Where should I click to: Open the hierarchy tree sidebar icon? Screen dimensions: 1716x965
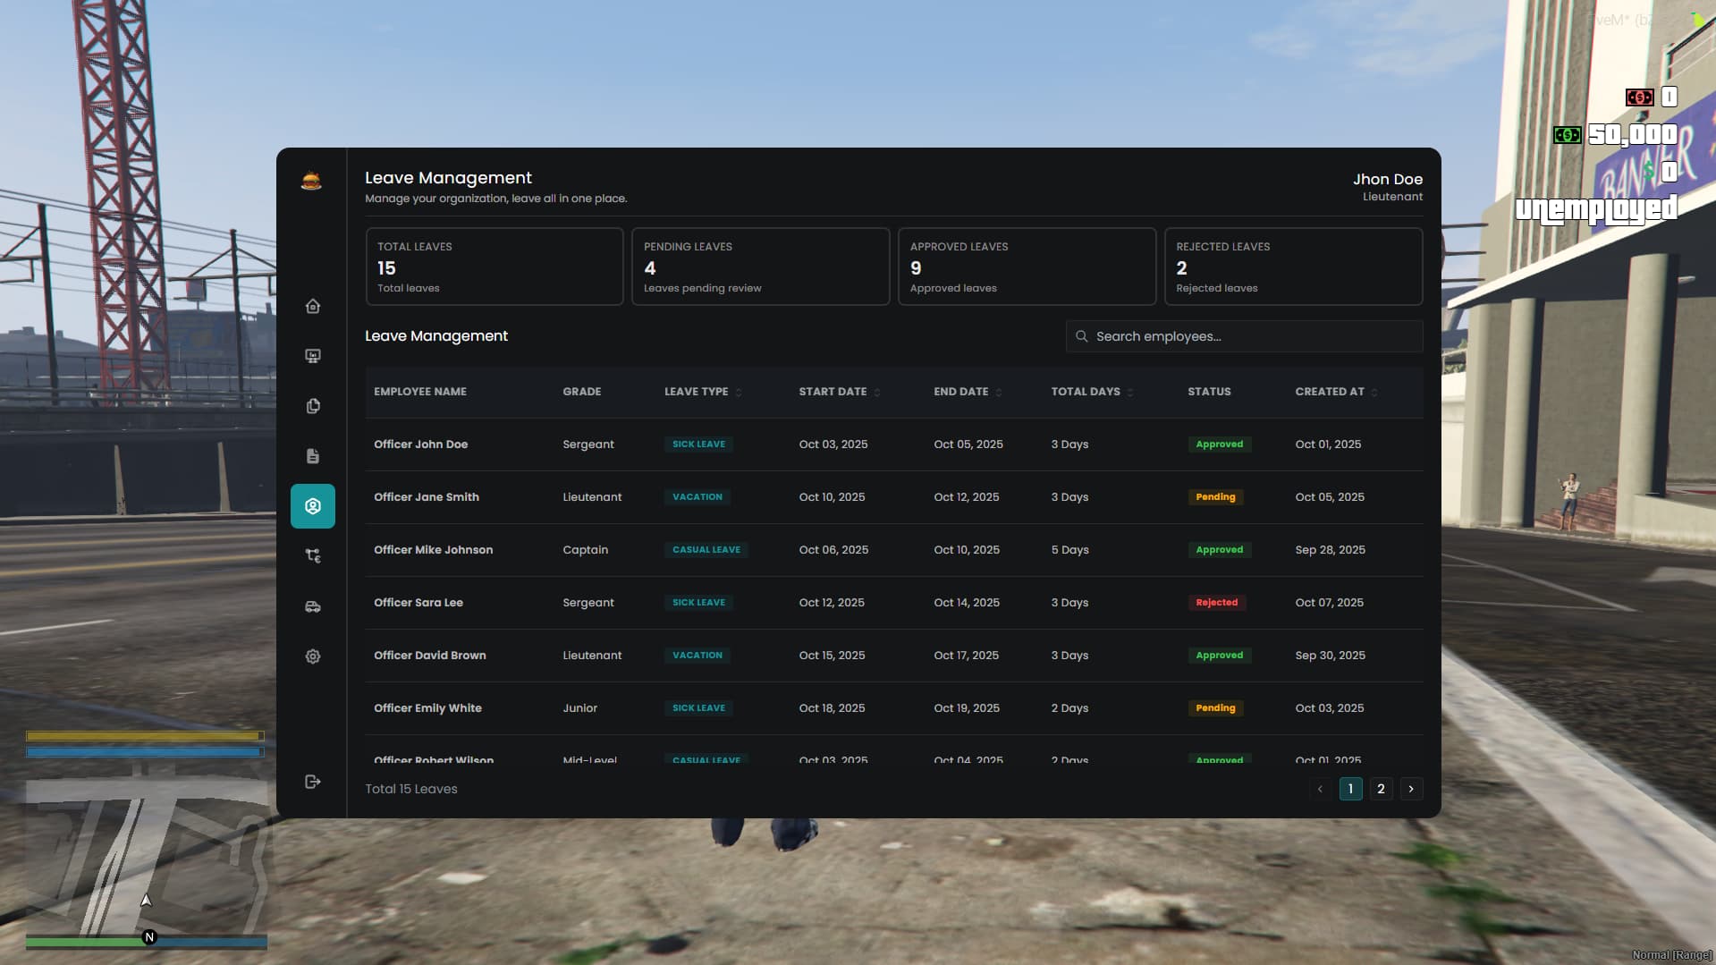312,556
